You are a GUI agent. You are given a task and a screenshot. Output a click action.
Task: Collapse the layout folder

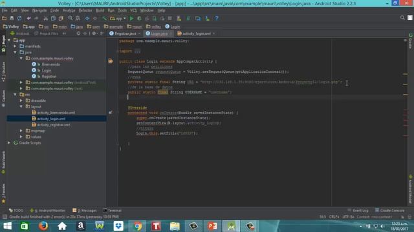(x=21, y=106)
